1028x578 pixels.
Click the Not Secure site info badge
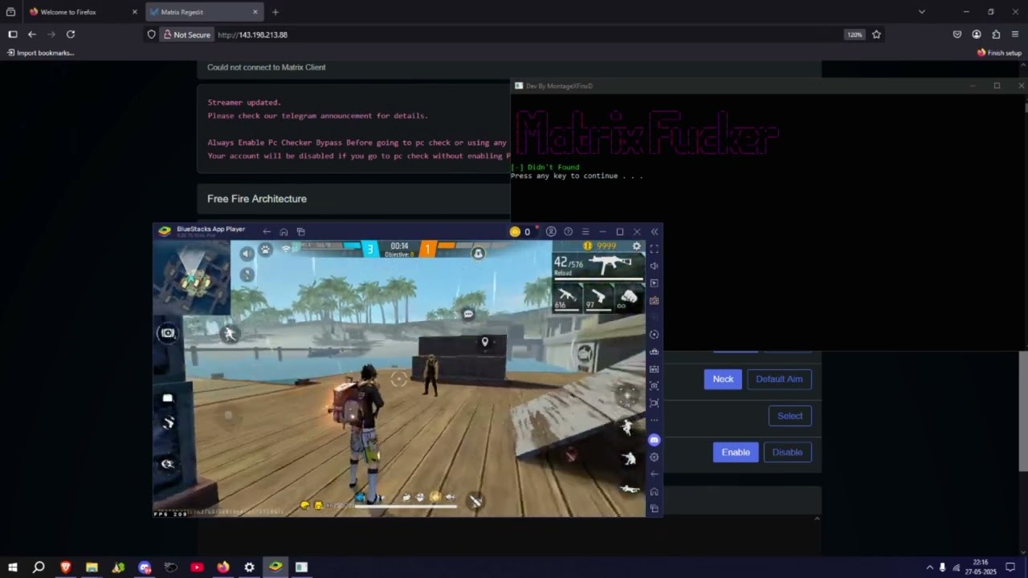click(187, 35)
